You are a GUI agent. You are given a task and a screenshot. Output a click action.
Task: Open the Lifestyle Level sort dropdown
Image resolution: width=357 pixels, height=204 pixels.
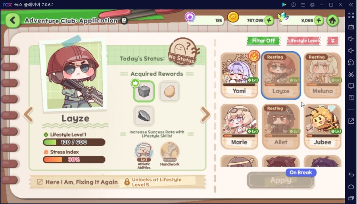point(303,41)
